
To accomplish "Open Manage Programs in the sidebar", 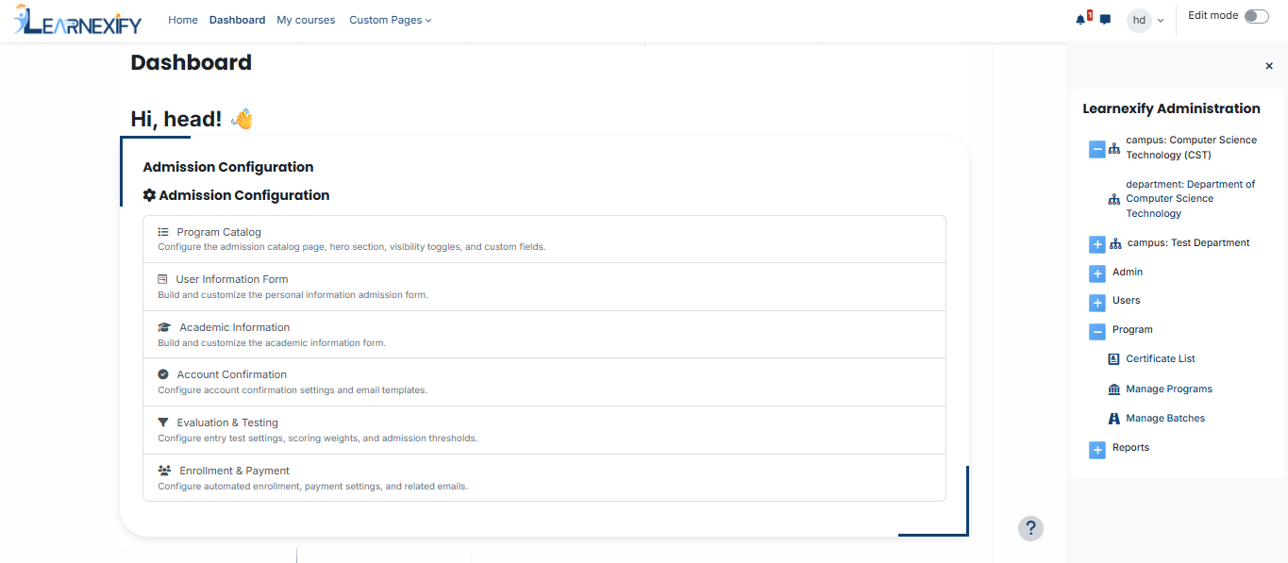I will point(1169,389).
